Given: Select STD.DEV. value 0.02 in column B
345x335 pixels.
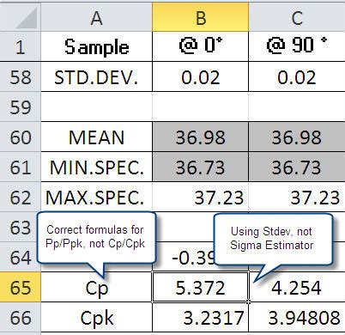Looking at the screenshot, I should click(x=201, y=76).
